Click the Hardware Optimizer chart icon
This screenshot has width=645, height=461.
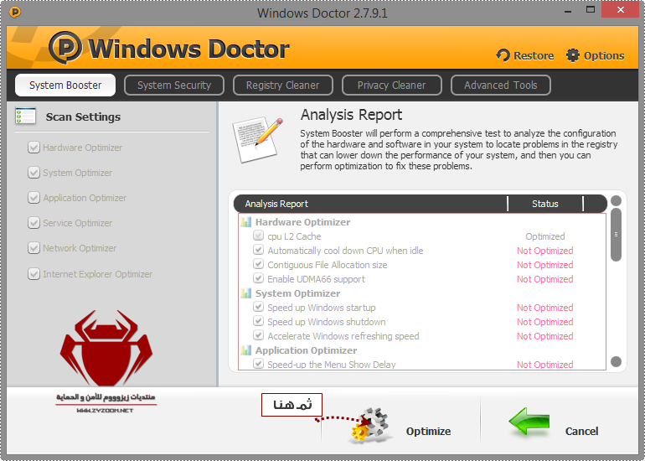pyautogui.click(x=245, y=222)
